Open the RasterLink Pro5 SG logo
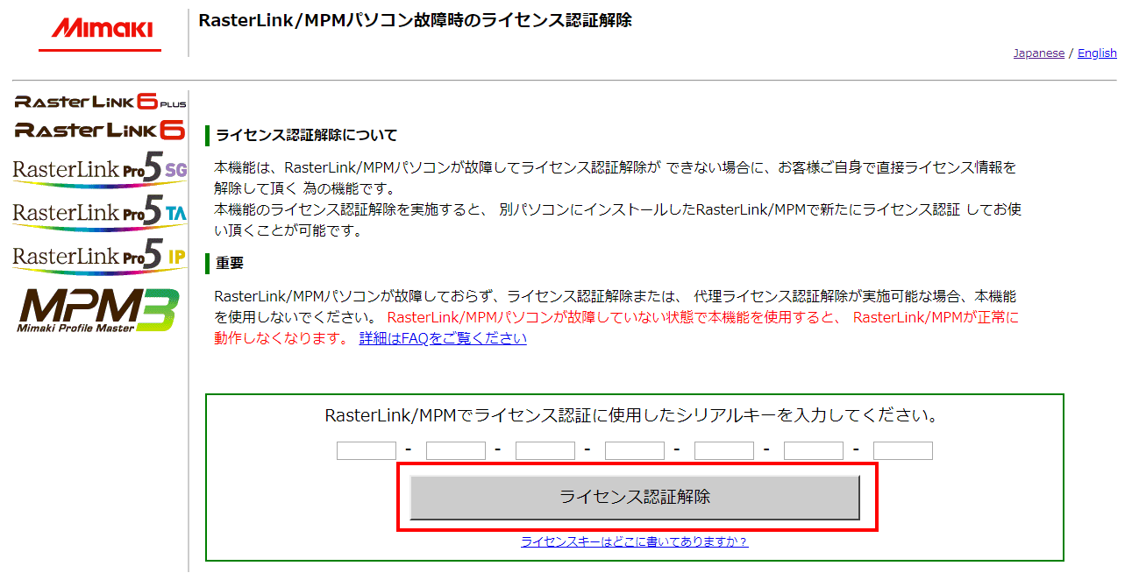The image size is (1132, 580). tap(100, 170)
